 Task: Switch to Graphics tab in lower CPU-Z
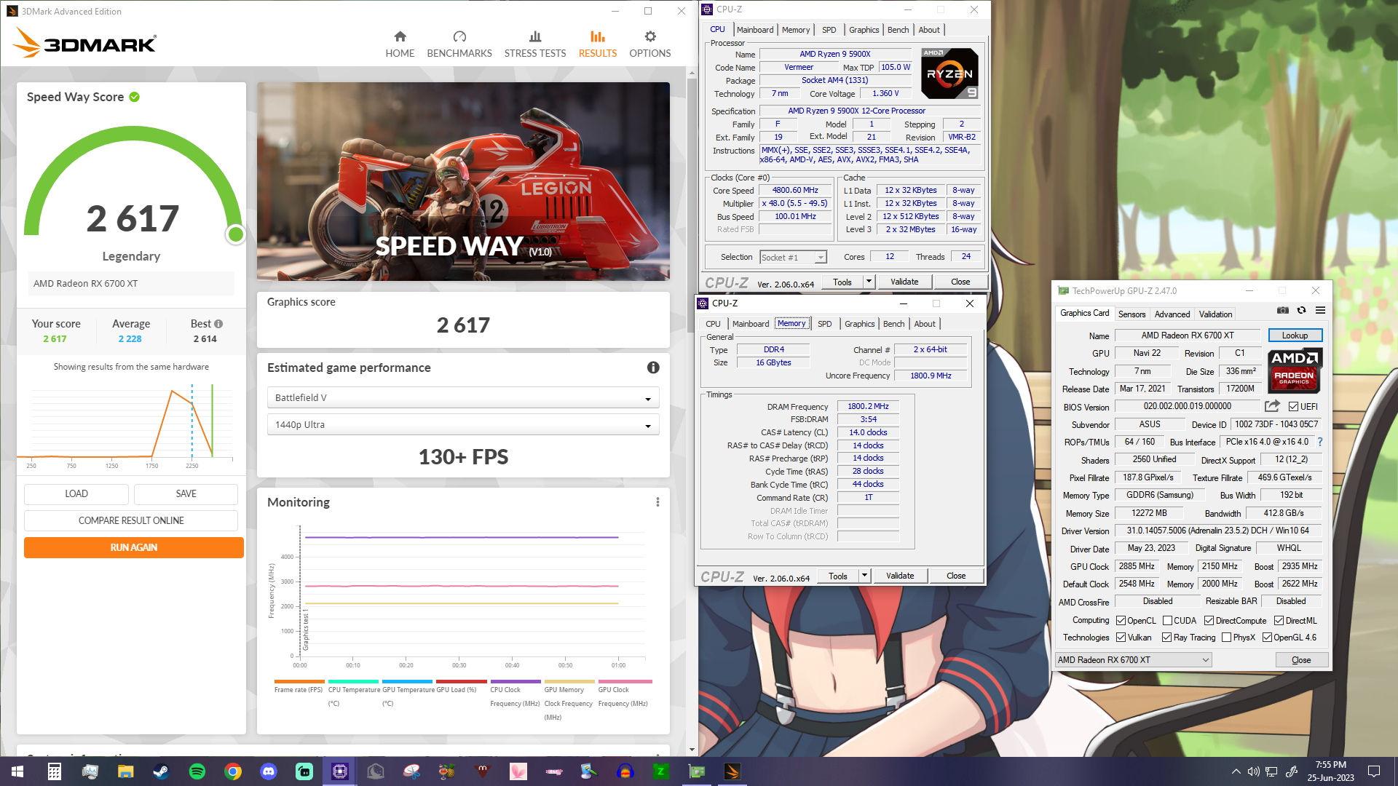pyautogui.click(x=860, y=324)
